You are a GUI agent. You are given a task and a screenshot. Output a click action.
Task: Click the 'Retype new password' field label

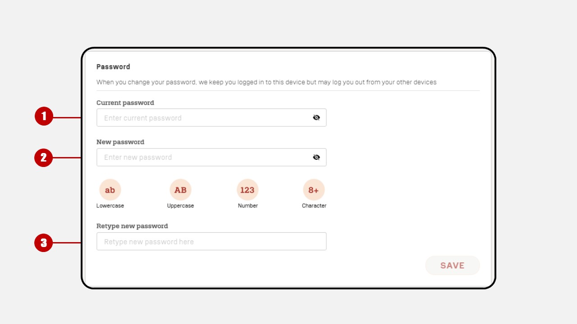click(132, 226)
